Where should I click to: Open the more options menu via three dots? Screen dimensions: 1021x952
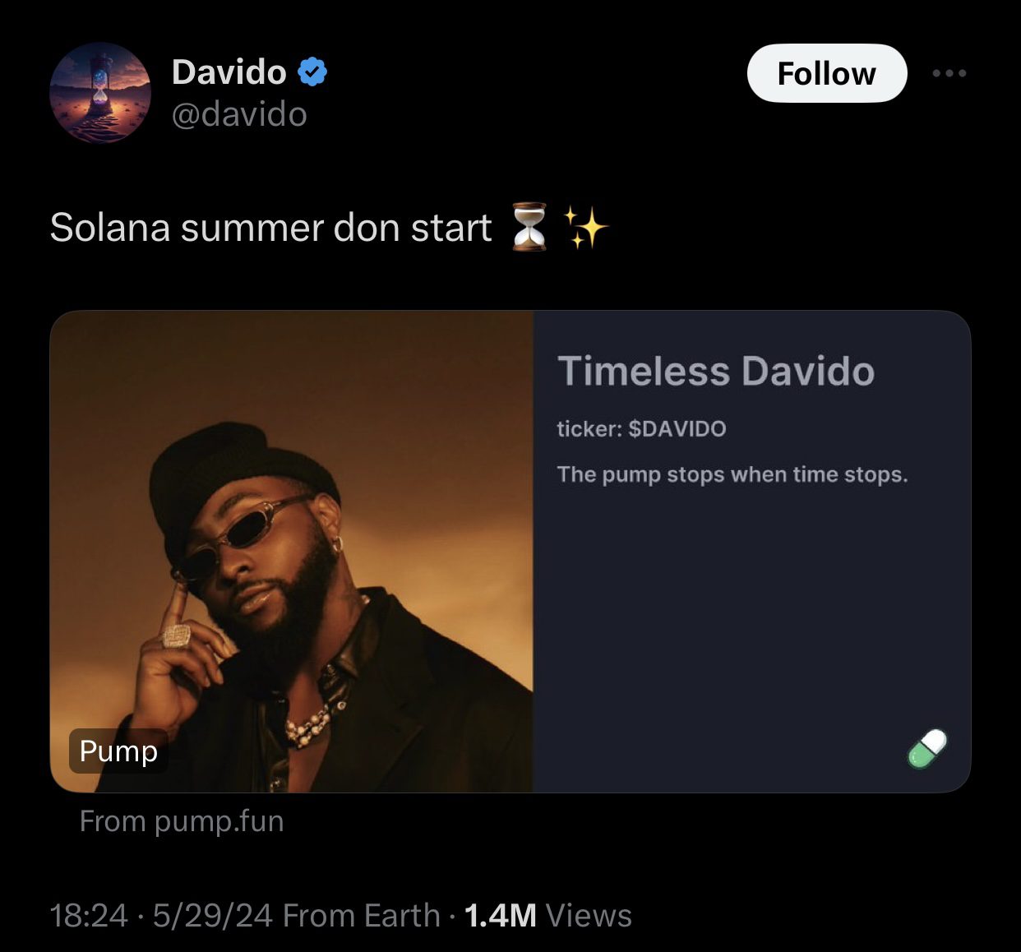point(949,73)
